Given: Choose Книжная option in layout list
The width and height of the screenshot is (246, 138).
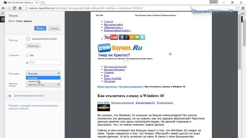Looking at the screenshot, I should click(x=43, y=78).
